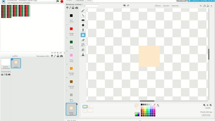
Task: Choose the Rectangle shape tool
Action: click(83, 20)
